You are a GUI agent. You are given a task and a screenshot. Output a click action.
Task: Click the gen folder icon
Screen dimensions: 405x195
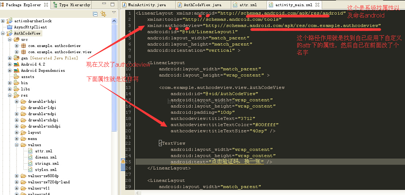click(16, 58)
